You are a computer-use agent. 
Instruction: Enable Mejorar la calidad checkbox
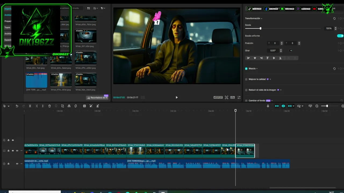[246, 79]
